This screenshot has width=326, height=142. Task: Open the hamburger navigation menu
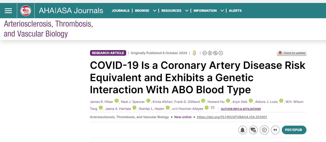pos(8,11)
